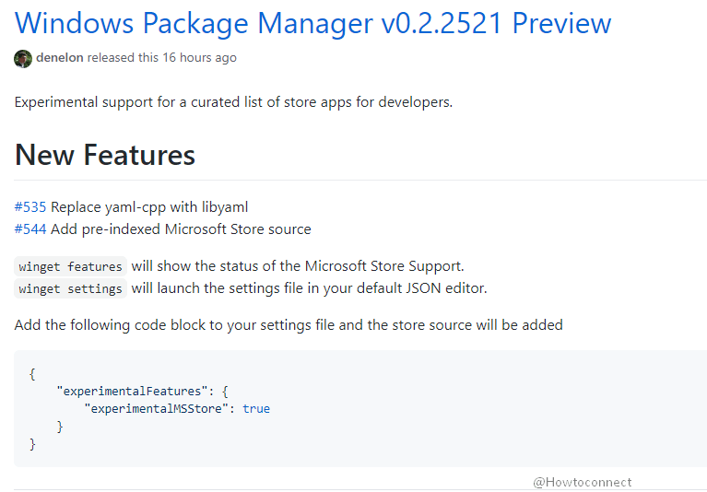Click the 'true' value in the code block
This screenshot has height=492, width=707.
coord(256,409)
